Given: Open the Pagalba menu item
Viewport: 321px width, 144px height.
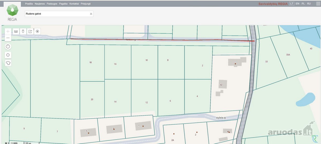Looking at the screenshot, I should pyautogui.click(x=63, y=4).
